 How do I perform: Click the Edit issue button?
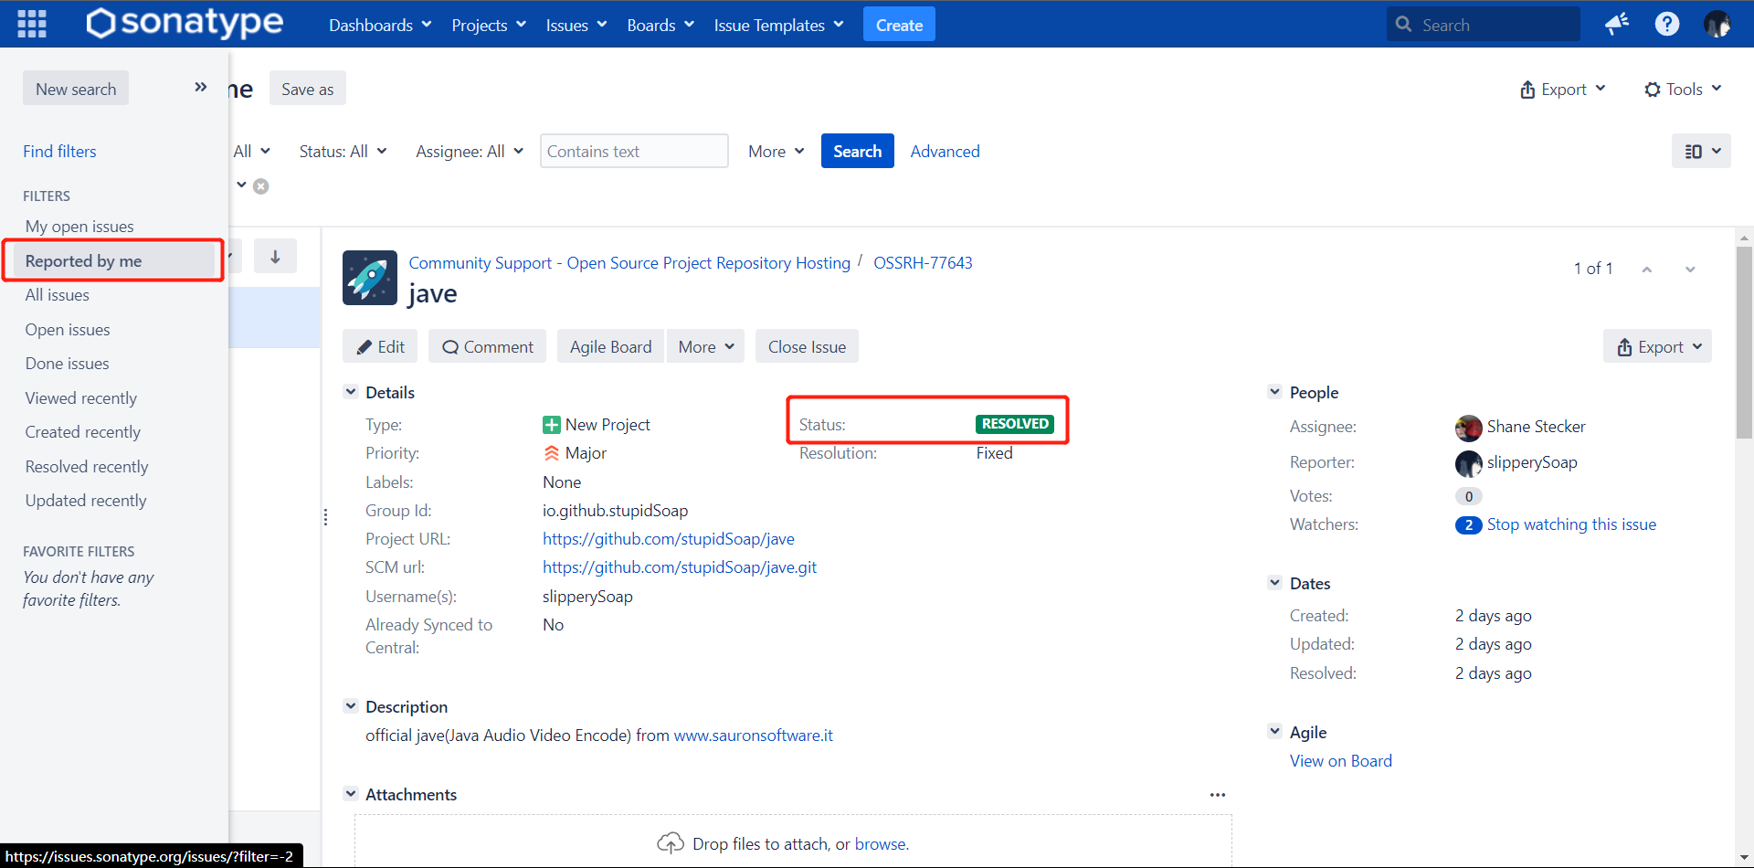click(x=380, y=346)
